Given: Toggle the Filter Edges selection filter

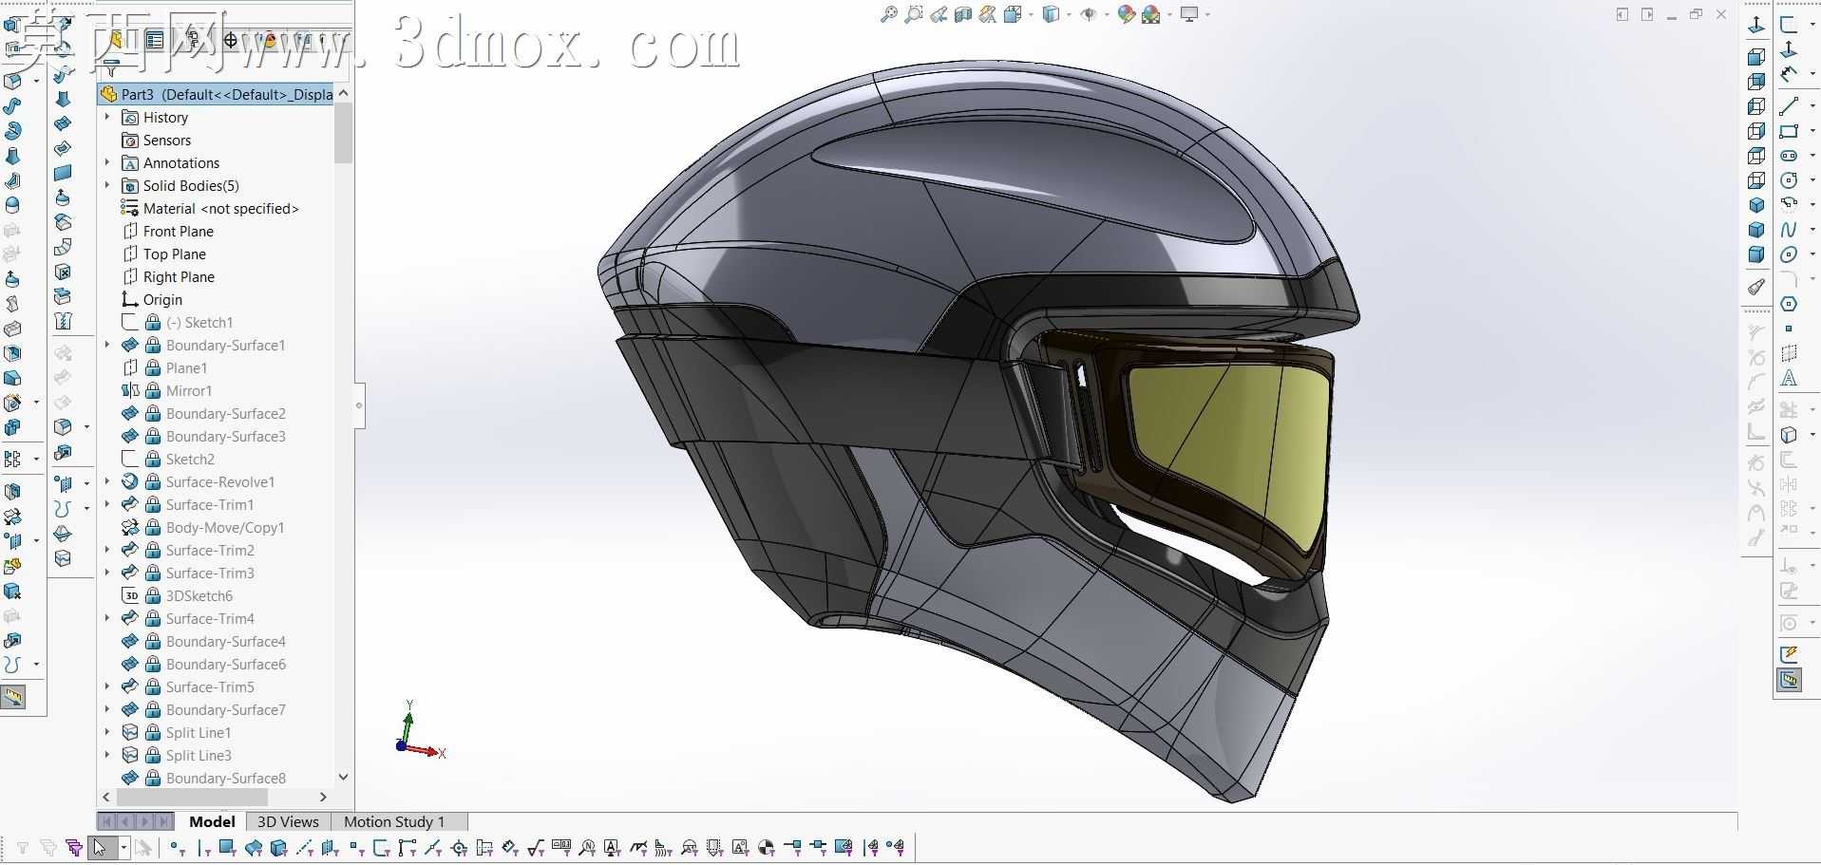Looking at the screenshot, I should [203, 847].
